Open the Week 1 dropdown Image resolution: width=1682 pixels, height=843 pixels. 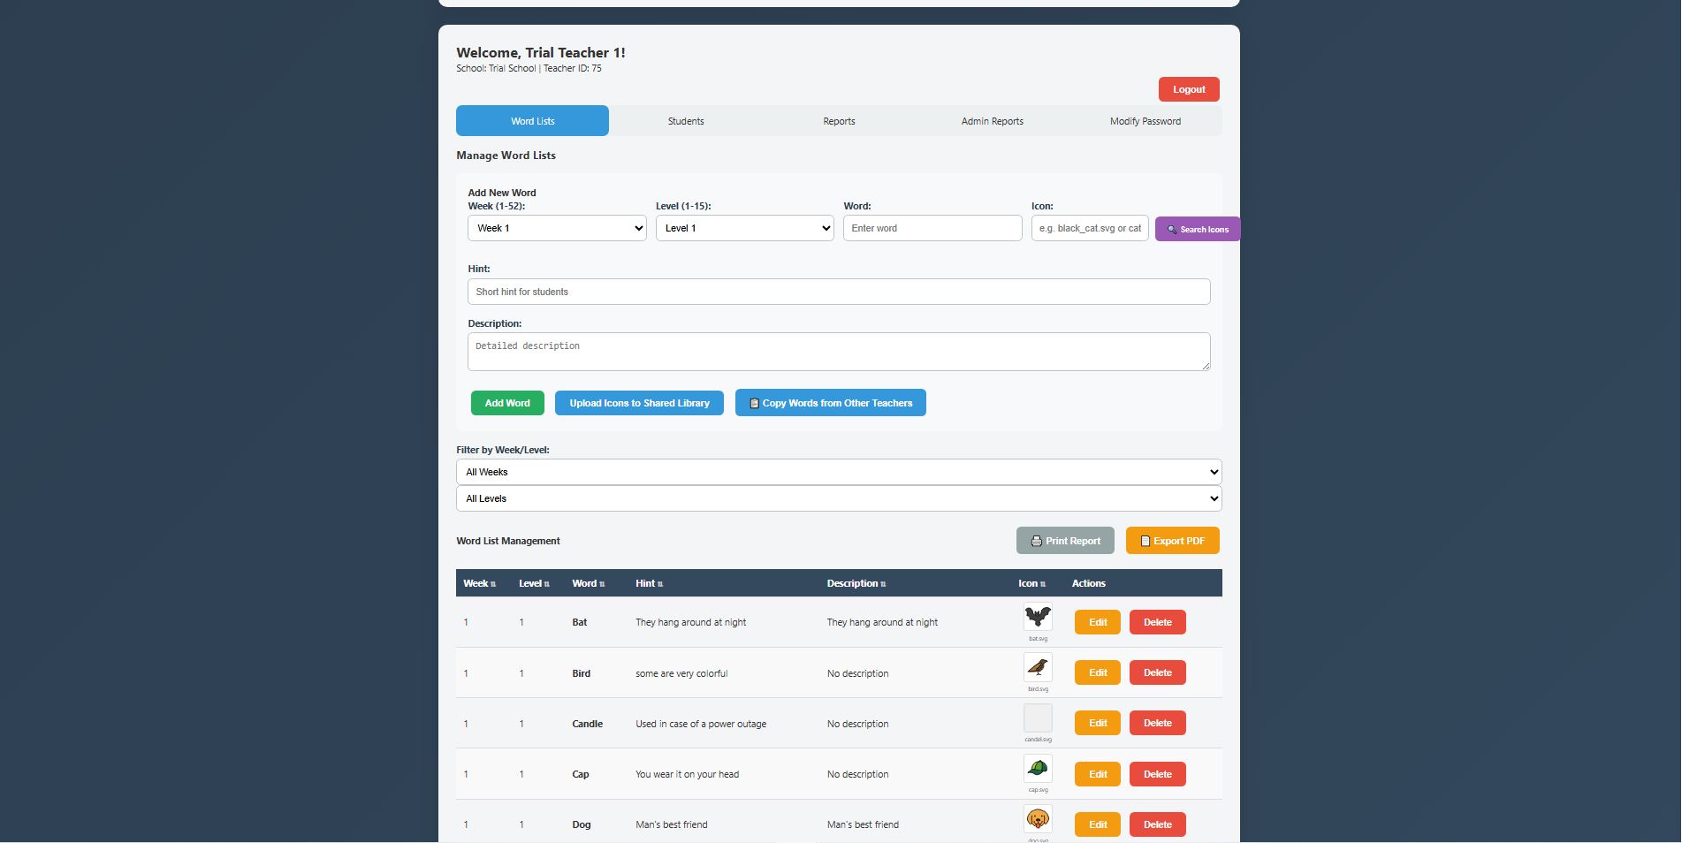point(556,228)
